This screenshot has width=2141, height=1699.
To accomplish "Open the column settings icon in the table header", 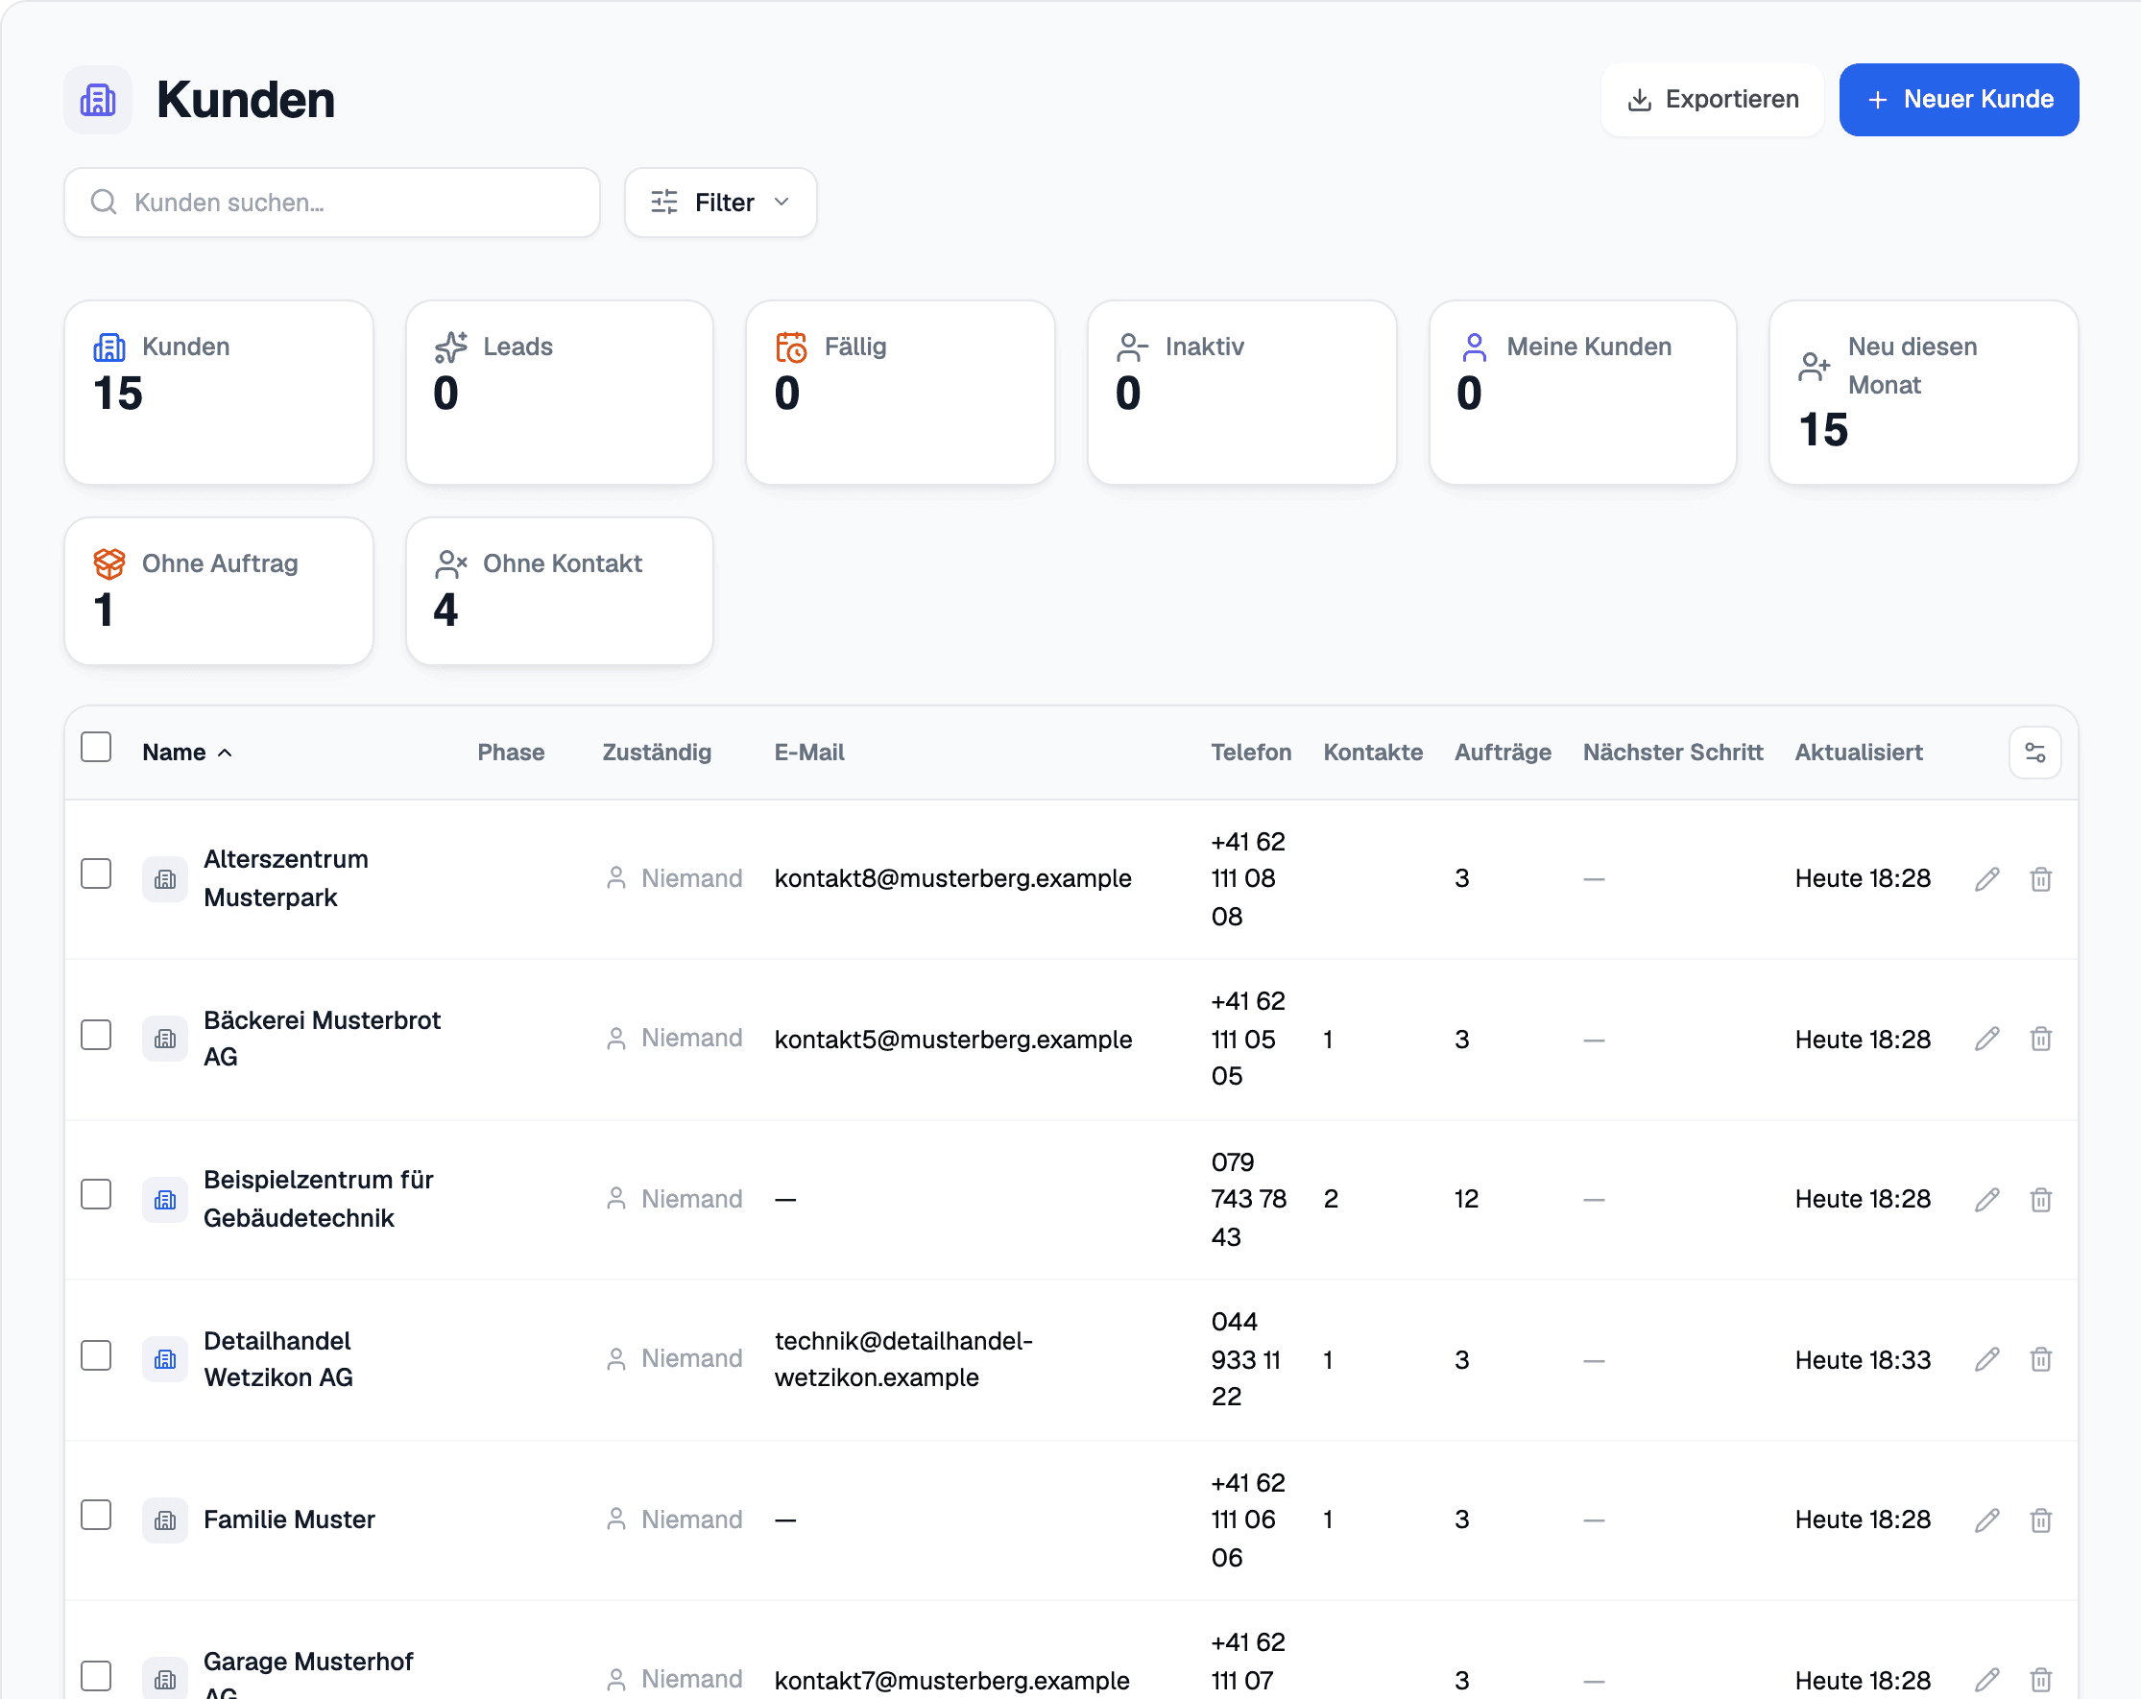I will [2034, 753].
